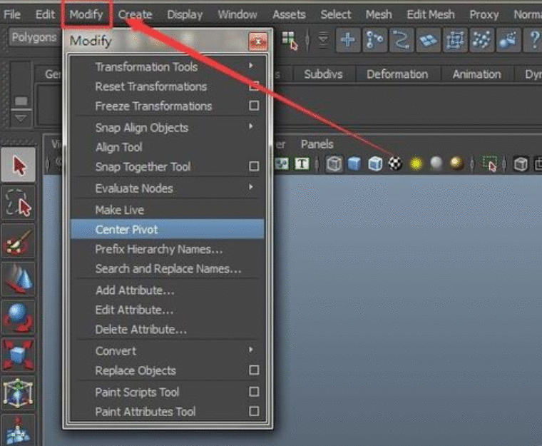Click the Universal Manipulator icon
The image size is (542, 446).
[19, 393]
